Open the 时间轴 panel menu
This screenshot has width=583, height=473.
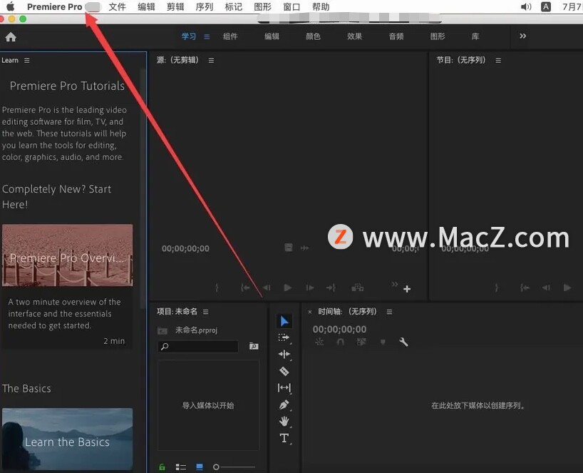click(389, 312)
